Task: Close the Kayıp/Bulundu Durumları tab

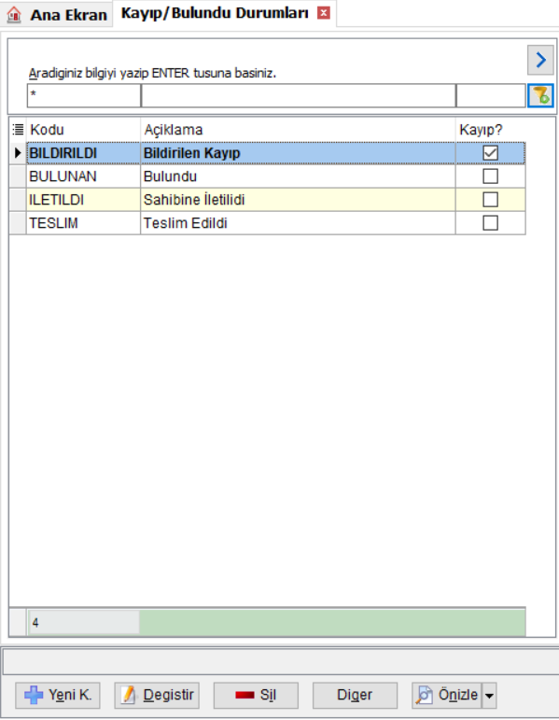Action: 324,13
